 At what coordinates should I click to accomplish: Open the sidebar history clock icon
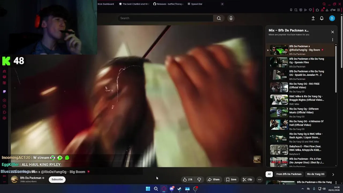click(4, 106)
